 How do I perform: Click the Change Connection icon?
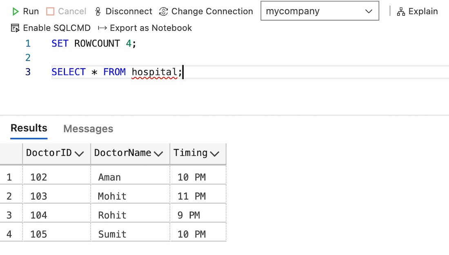tap(164, 11)
